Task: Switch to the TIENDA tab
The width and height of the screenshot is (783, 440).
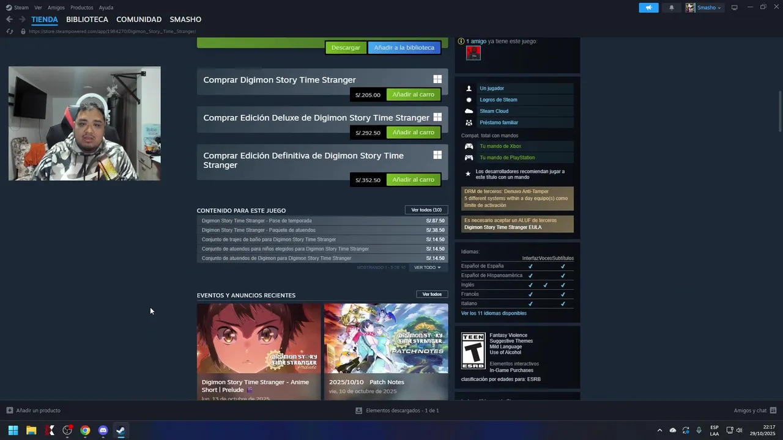Action: pyautogui.click(x=45, y=20)
